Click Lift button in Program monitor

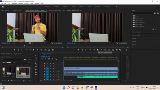(x=109, y=50)
